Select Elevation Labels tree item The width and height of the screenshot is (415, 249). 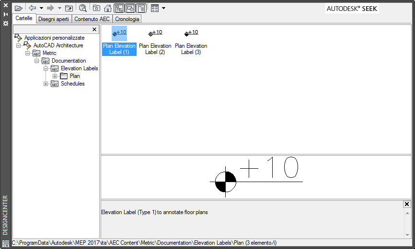[80, 68]
